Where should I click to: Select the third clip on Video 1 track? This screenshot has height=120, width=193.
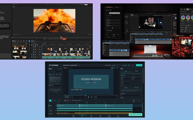tap(119, 106)
